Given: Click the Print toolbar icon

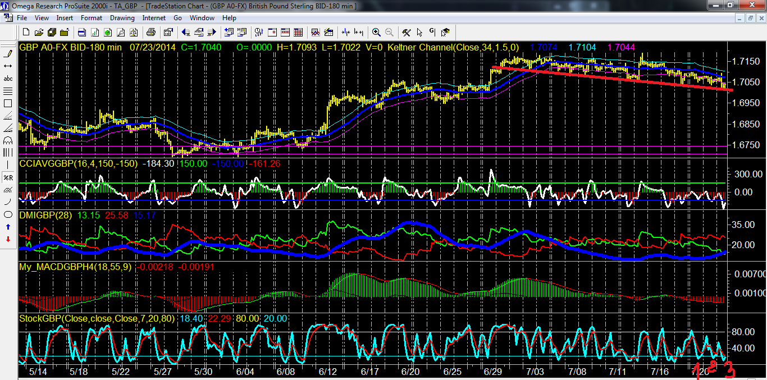Looking at the screenshot, I should click(x=150, y=32).
